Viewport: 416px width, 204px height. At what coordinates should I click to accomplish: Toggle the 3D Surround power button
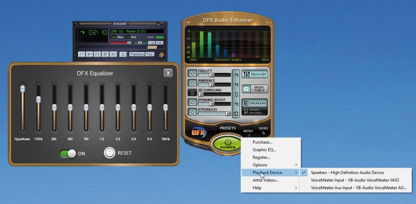click(192, 93)
